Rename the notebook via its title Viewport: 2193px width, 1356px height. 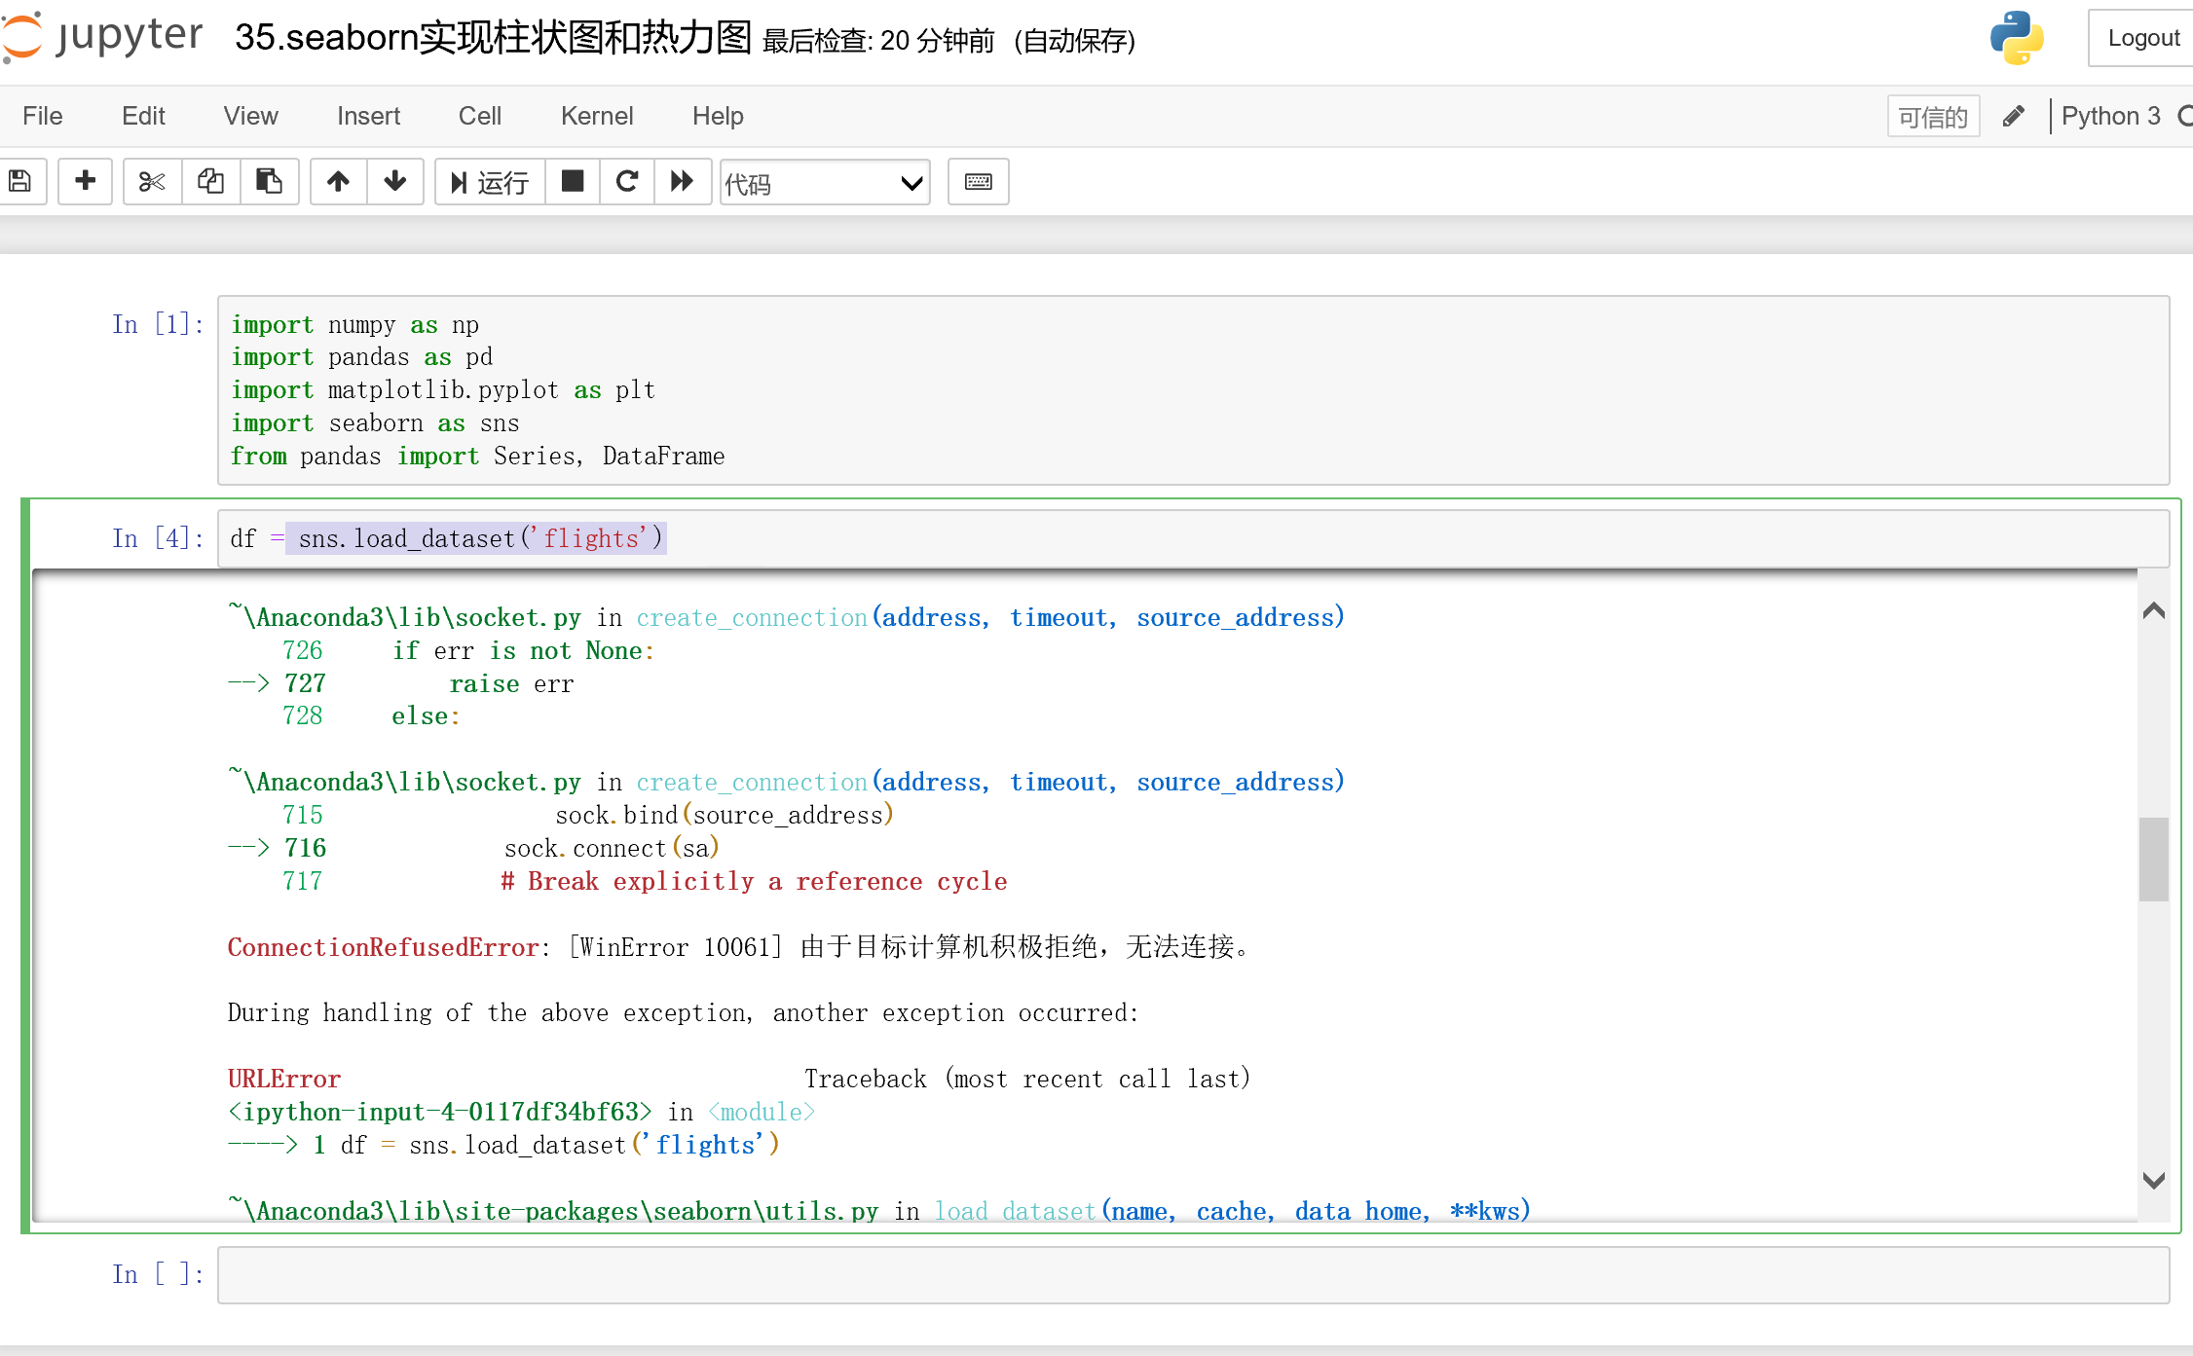(493, 38)
